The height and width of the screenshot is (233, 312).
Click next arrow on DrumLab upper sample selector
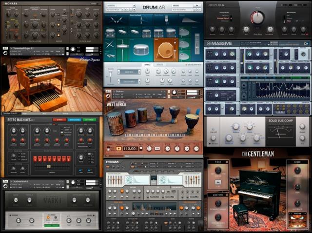click(139, 72)
